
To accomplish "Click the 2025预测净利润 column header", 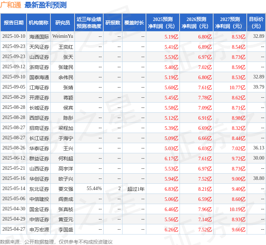I will 163,22.
